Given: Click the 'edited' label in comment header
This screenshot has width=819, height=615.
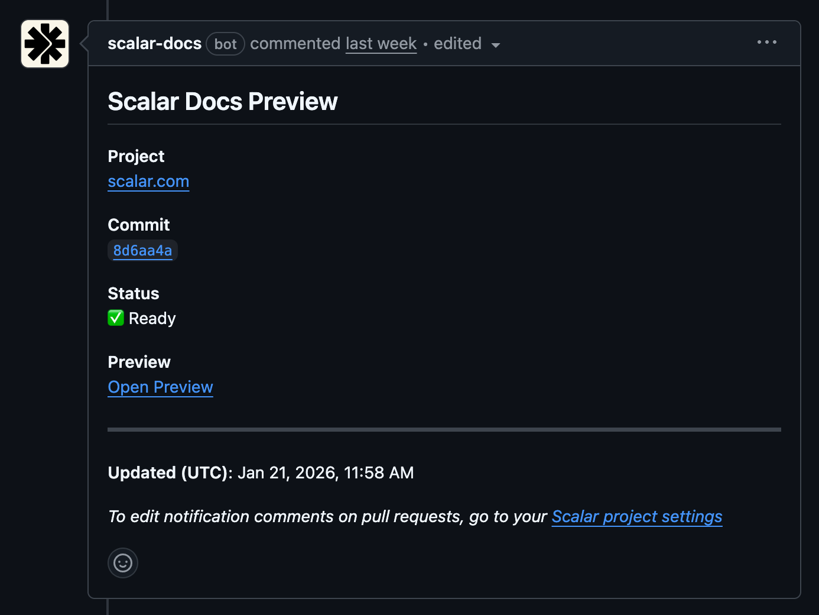Looking at the screenshot, I should (457, 44).
